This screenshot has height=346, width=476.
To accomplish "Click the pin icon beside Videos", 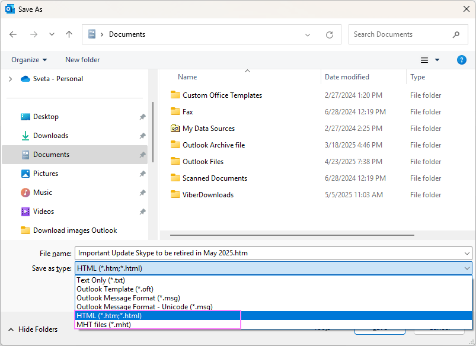I will (142, 212).
